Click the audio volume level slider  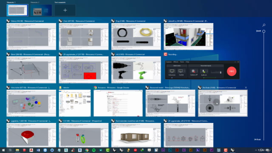click(216, 72)
